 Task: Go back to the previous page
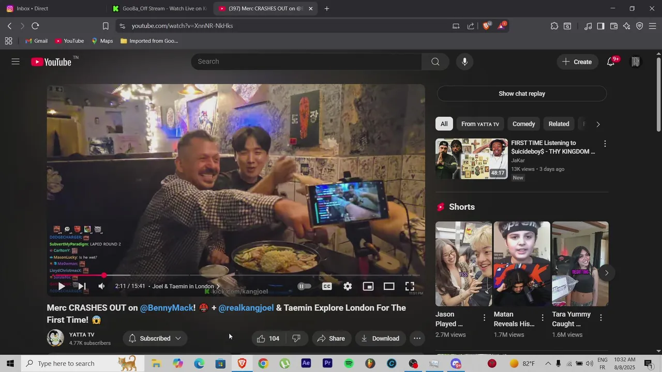coord(9,26)
